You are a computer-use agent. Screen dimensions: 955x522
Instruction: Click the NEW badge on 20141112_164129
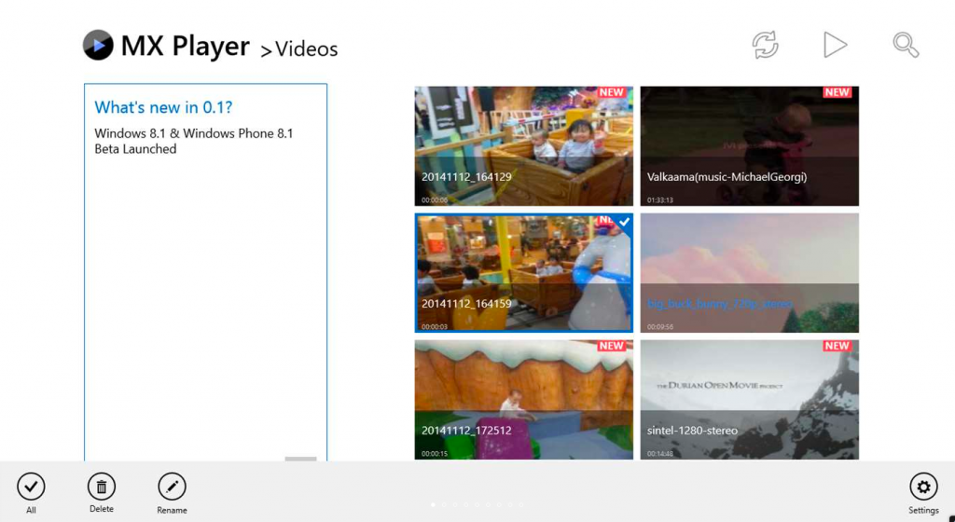click(x=612, y=92)
